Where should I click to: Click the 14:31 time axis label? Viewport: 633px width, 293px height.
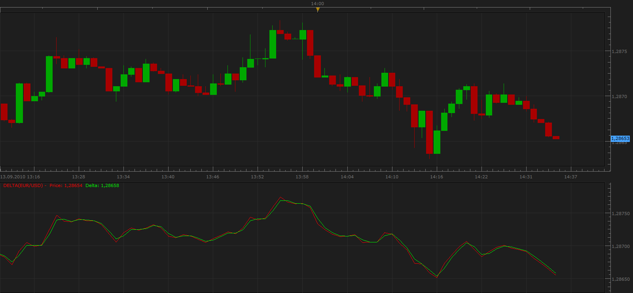coord(526,177)
